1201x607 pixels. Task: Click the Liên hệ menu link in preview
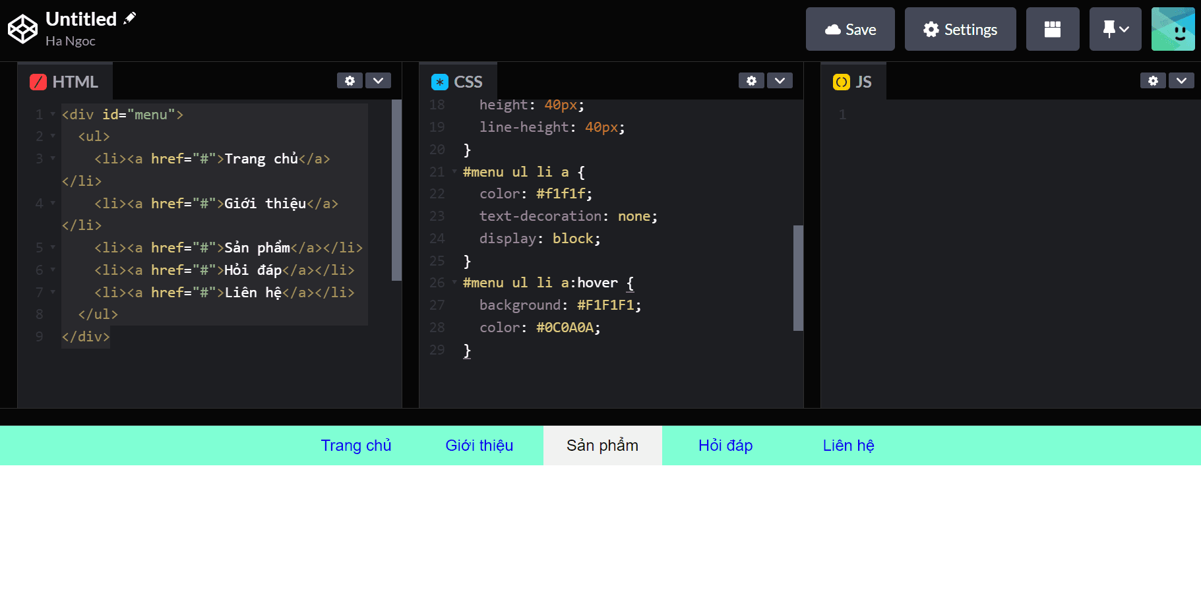click(848, 446)
